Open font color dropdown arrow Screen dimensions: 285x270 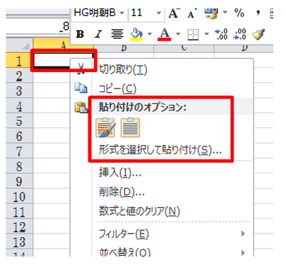(x=178, y=34)
